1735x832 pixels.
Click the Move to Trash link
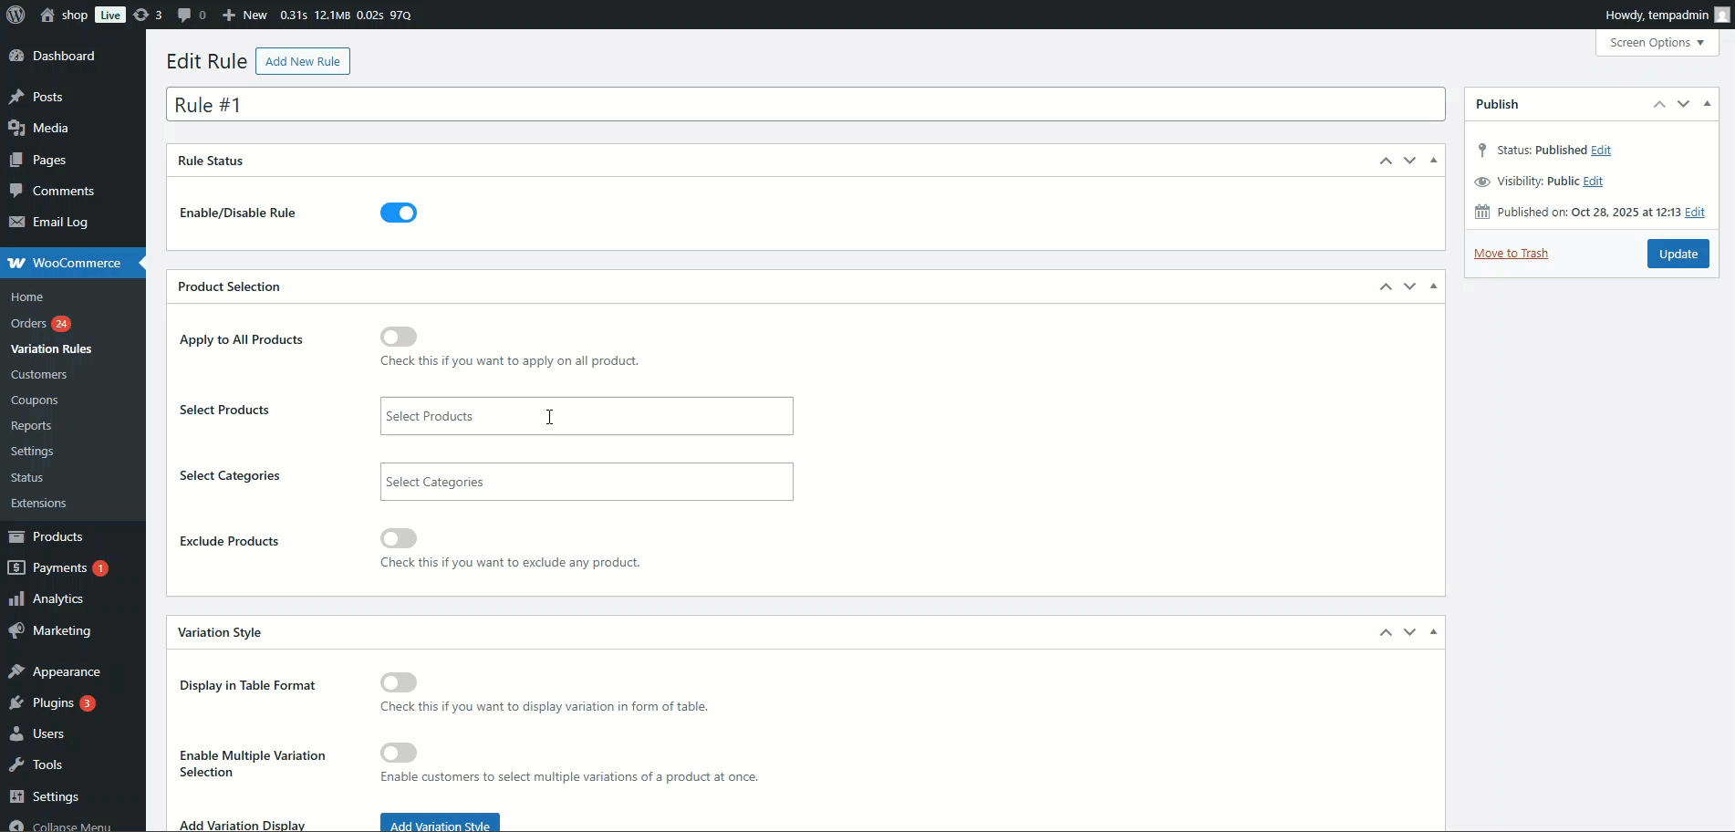tap(1511, 254)
